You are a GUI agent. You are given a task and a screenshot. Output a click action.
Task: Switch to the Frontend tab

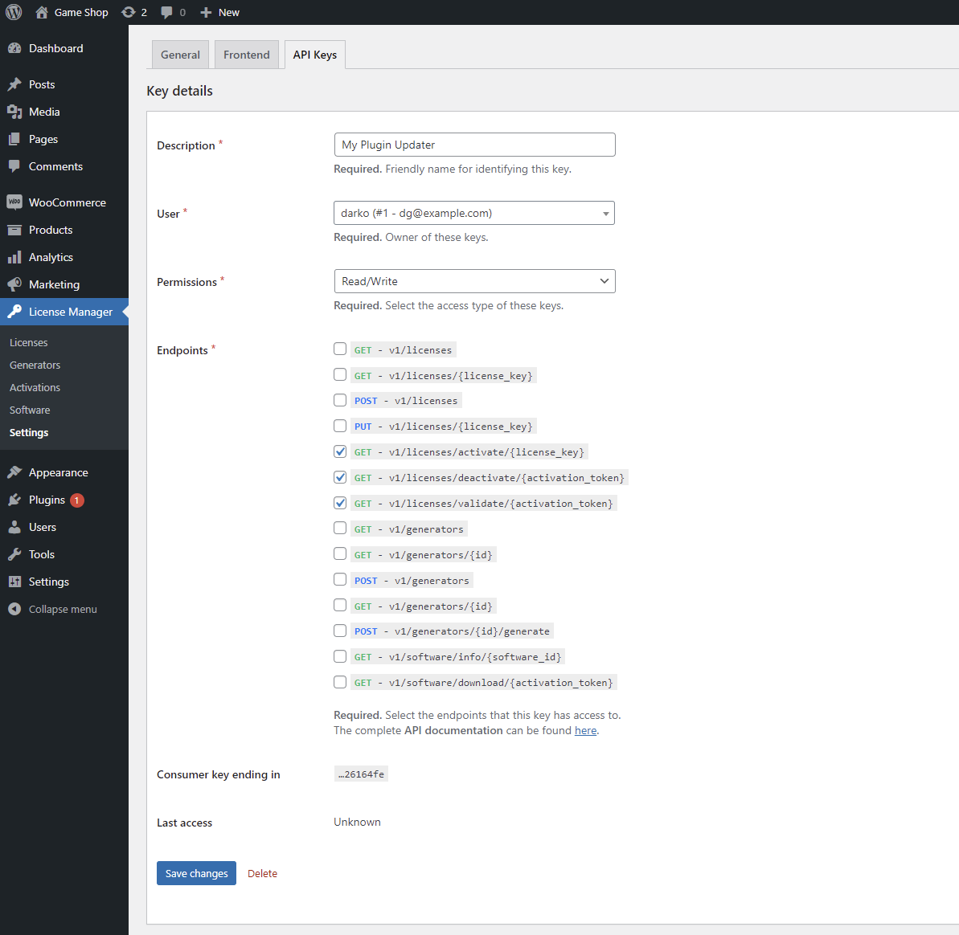(x=246, y=55)
